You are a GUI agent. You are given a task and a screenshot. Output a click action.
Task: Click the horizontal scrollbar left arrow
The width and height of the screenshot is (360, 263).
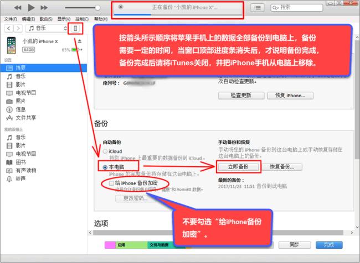pos(90,233)
